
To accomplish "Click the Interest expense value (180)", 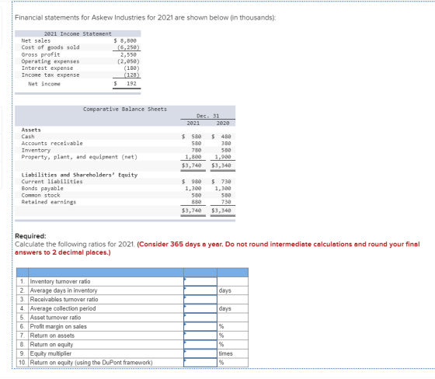I will (131, 68).
